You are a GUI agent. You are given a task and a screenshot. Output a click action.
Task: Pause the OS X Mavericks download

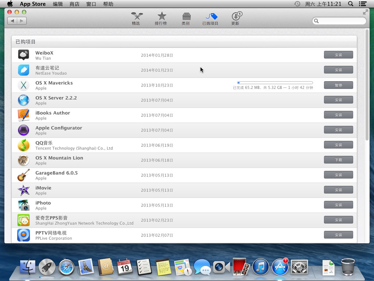[339, 85]
